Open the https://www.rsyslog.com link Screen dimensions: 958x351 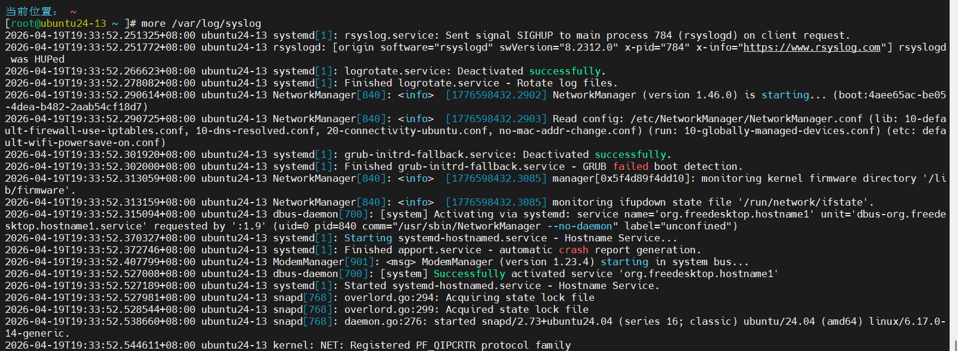tap(812, 48)
